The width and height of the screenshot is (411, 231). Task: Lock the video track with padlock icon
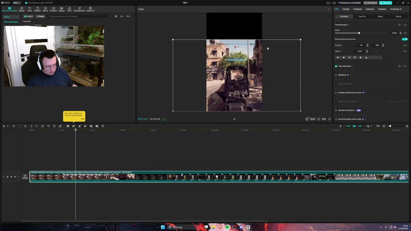coord(7,177)
